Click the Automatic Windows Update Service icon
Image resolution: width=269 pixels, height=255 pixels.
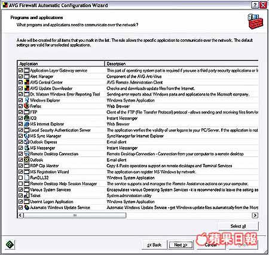26,207
